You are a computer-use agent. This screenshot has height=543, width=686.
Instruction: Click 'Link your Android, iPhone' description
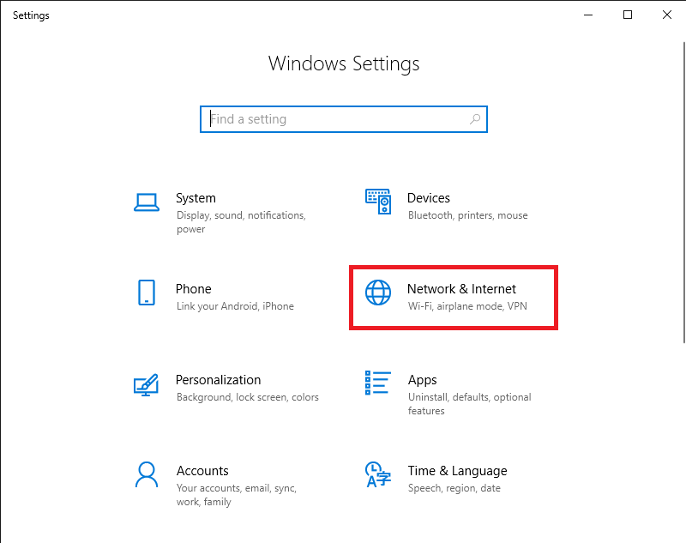pos(235,306)
